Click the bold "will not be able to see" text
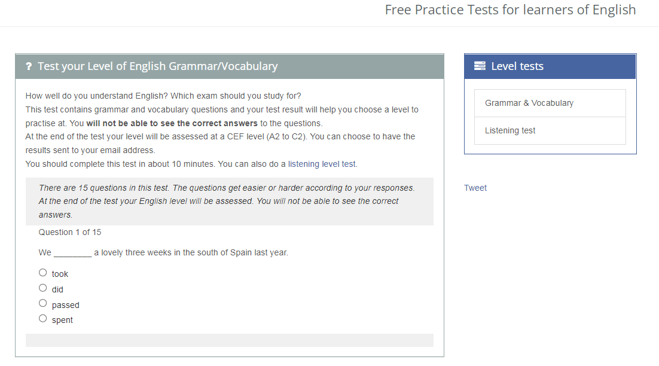This screenshot has height=366, width=659. (x=172, y=123)
